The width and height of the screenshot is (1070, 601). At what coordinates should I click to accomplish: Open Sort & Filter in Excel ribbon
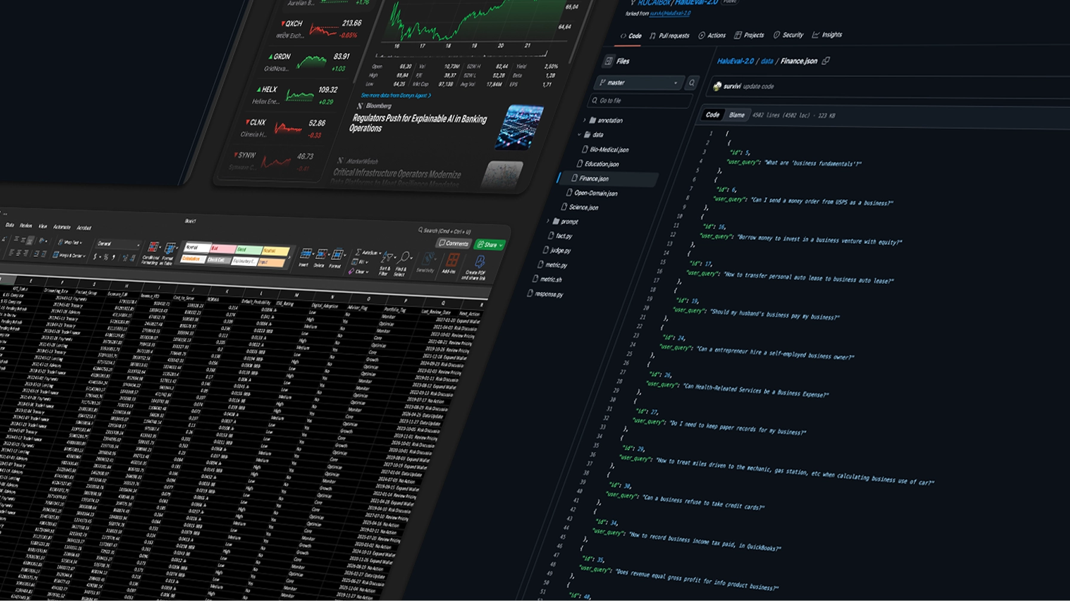click(386, 263)
